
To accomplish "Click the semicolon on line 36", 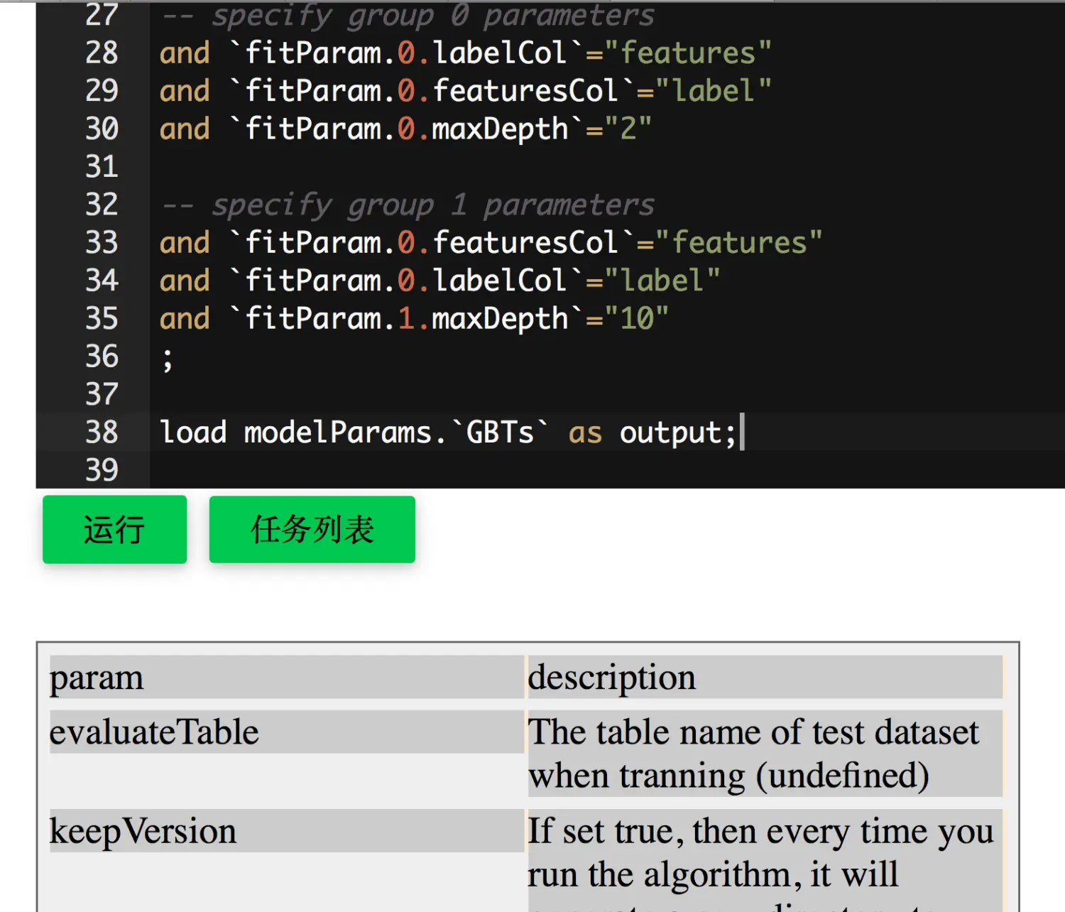I will pos(168,359).
